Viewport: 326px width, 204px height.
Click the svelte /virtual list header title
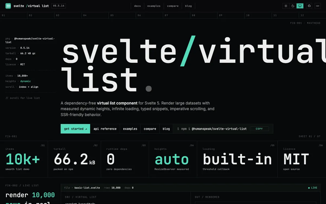(x=31, y=6)
